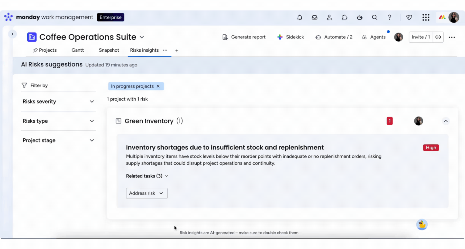Copy board link with chain icon
This screenshot has width=465, height=249.
(438, 37)
